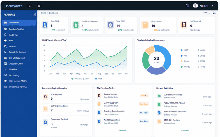Click SOP legend color dot
The image size is (220, 137).
[182, 50]
